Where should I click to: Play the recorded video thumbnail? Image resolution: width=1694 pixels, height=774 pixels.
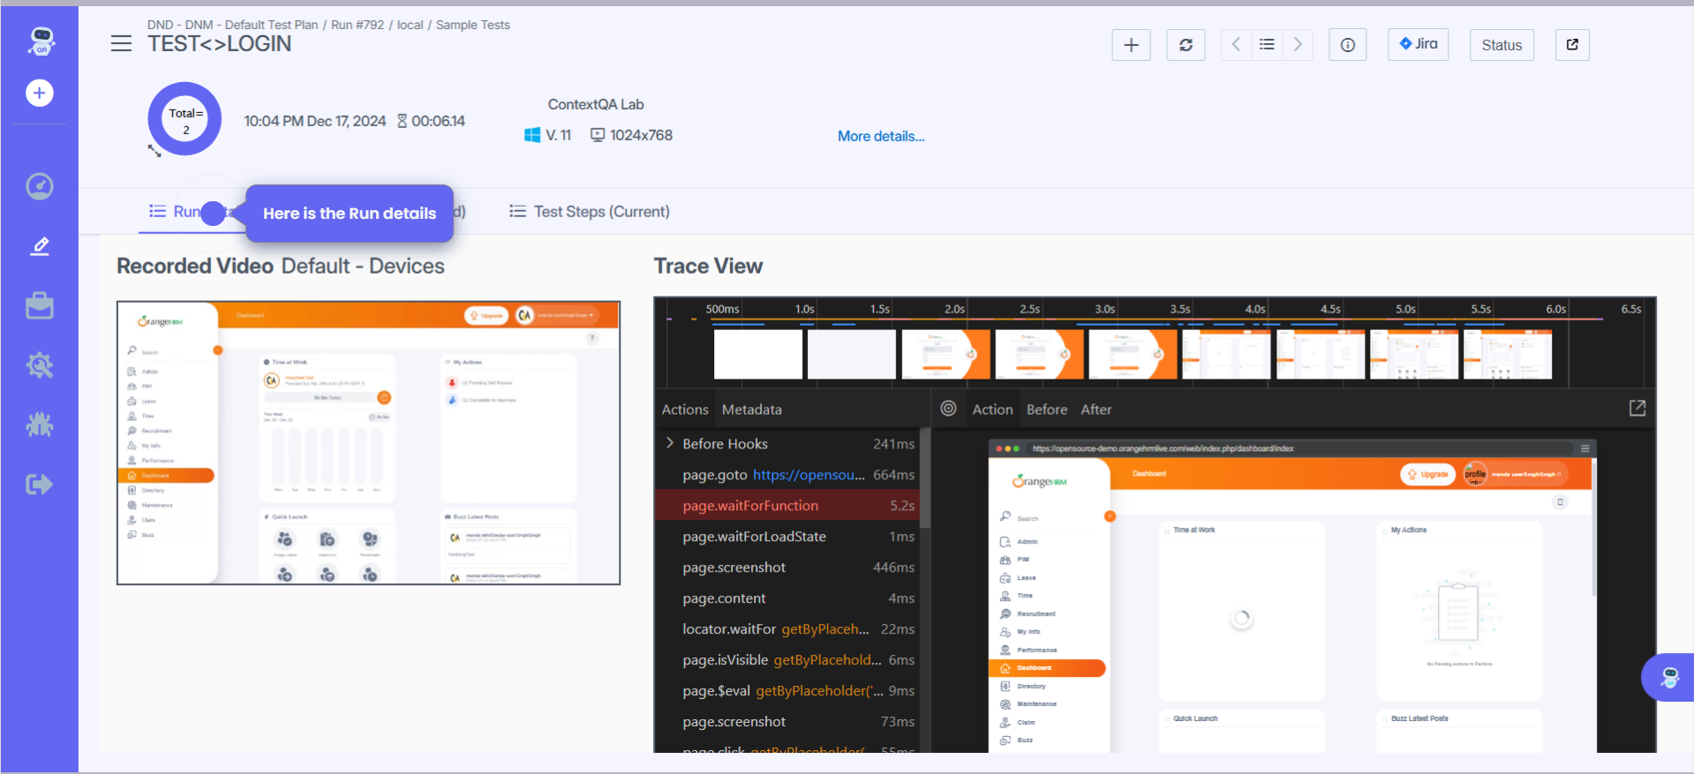[368, 443]
